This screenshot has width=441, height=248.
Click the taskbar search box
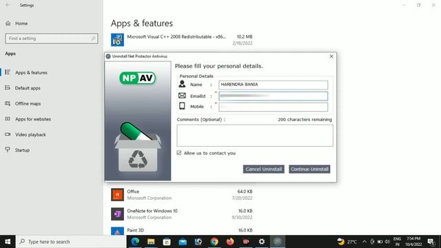pyautogui.click(x=71, y=242)
